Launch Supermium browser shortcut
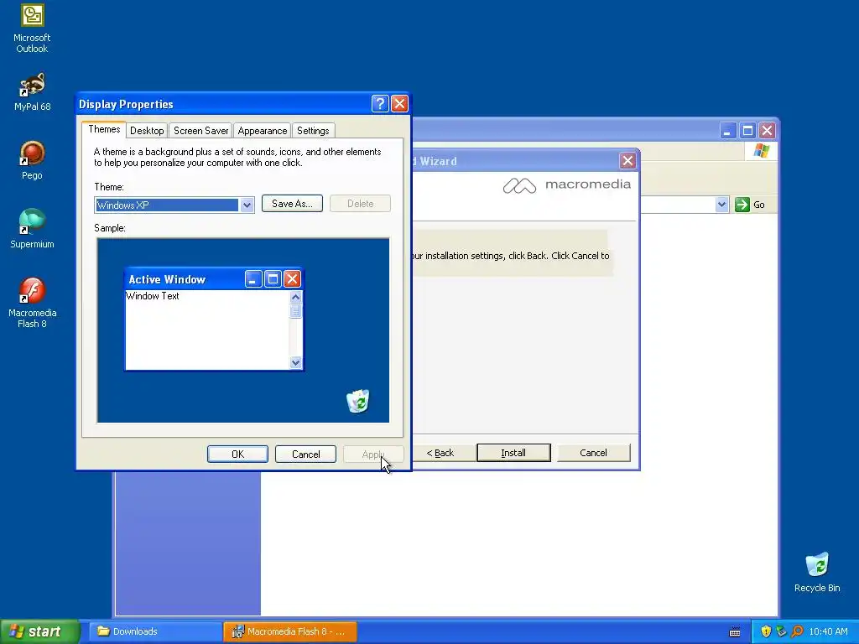Viewport: 859px width, 644px height. [x=32, y=229]
